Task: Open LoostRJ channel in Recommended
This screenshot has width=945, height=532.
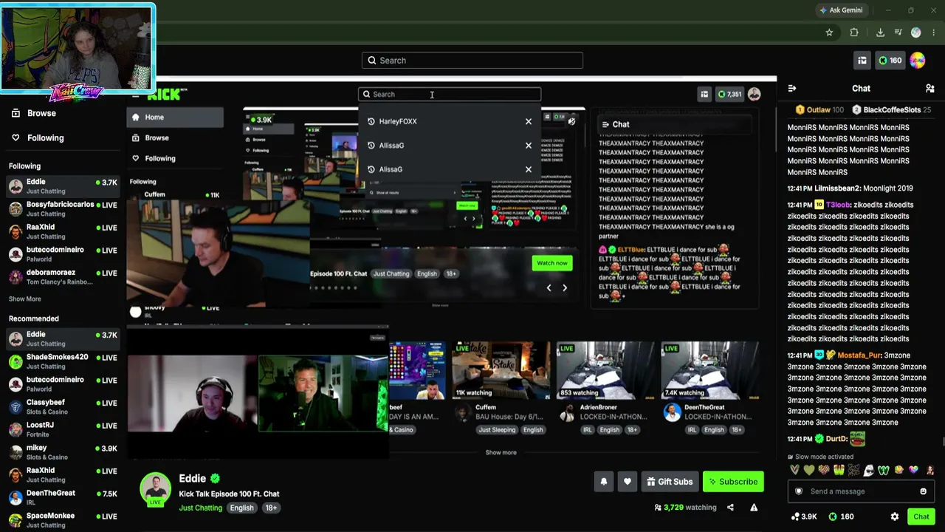Action: [x=63, y=429]
